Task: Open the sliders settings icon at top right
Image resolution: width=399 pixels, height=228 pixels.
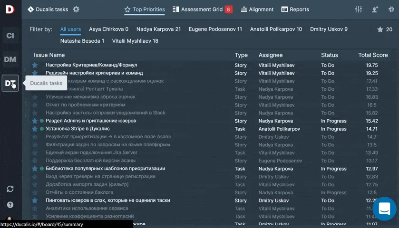Action: point(359,9)
